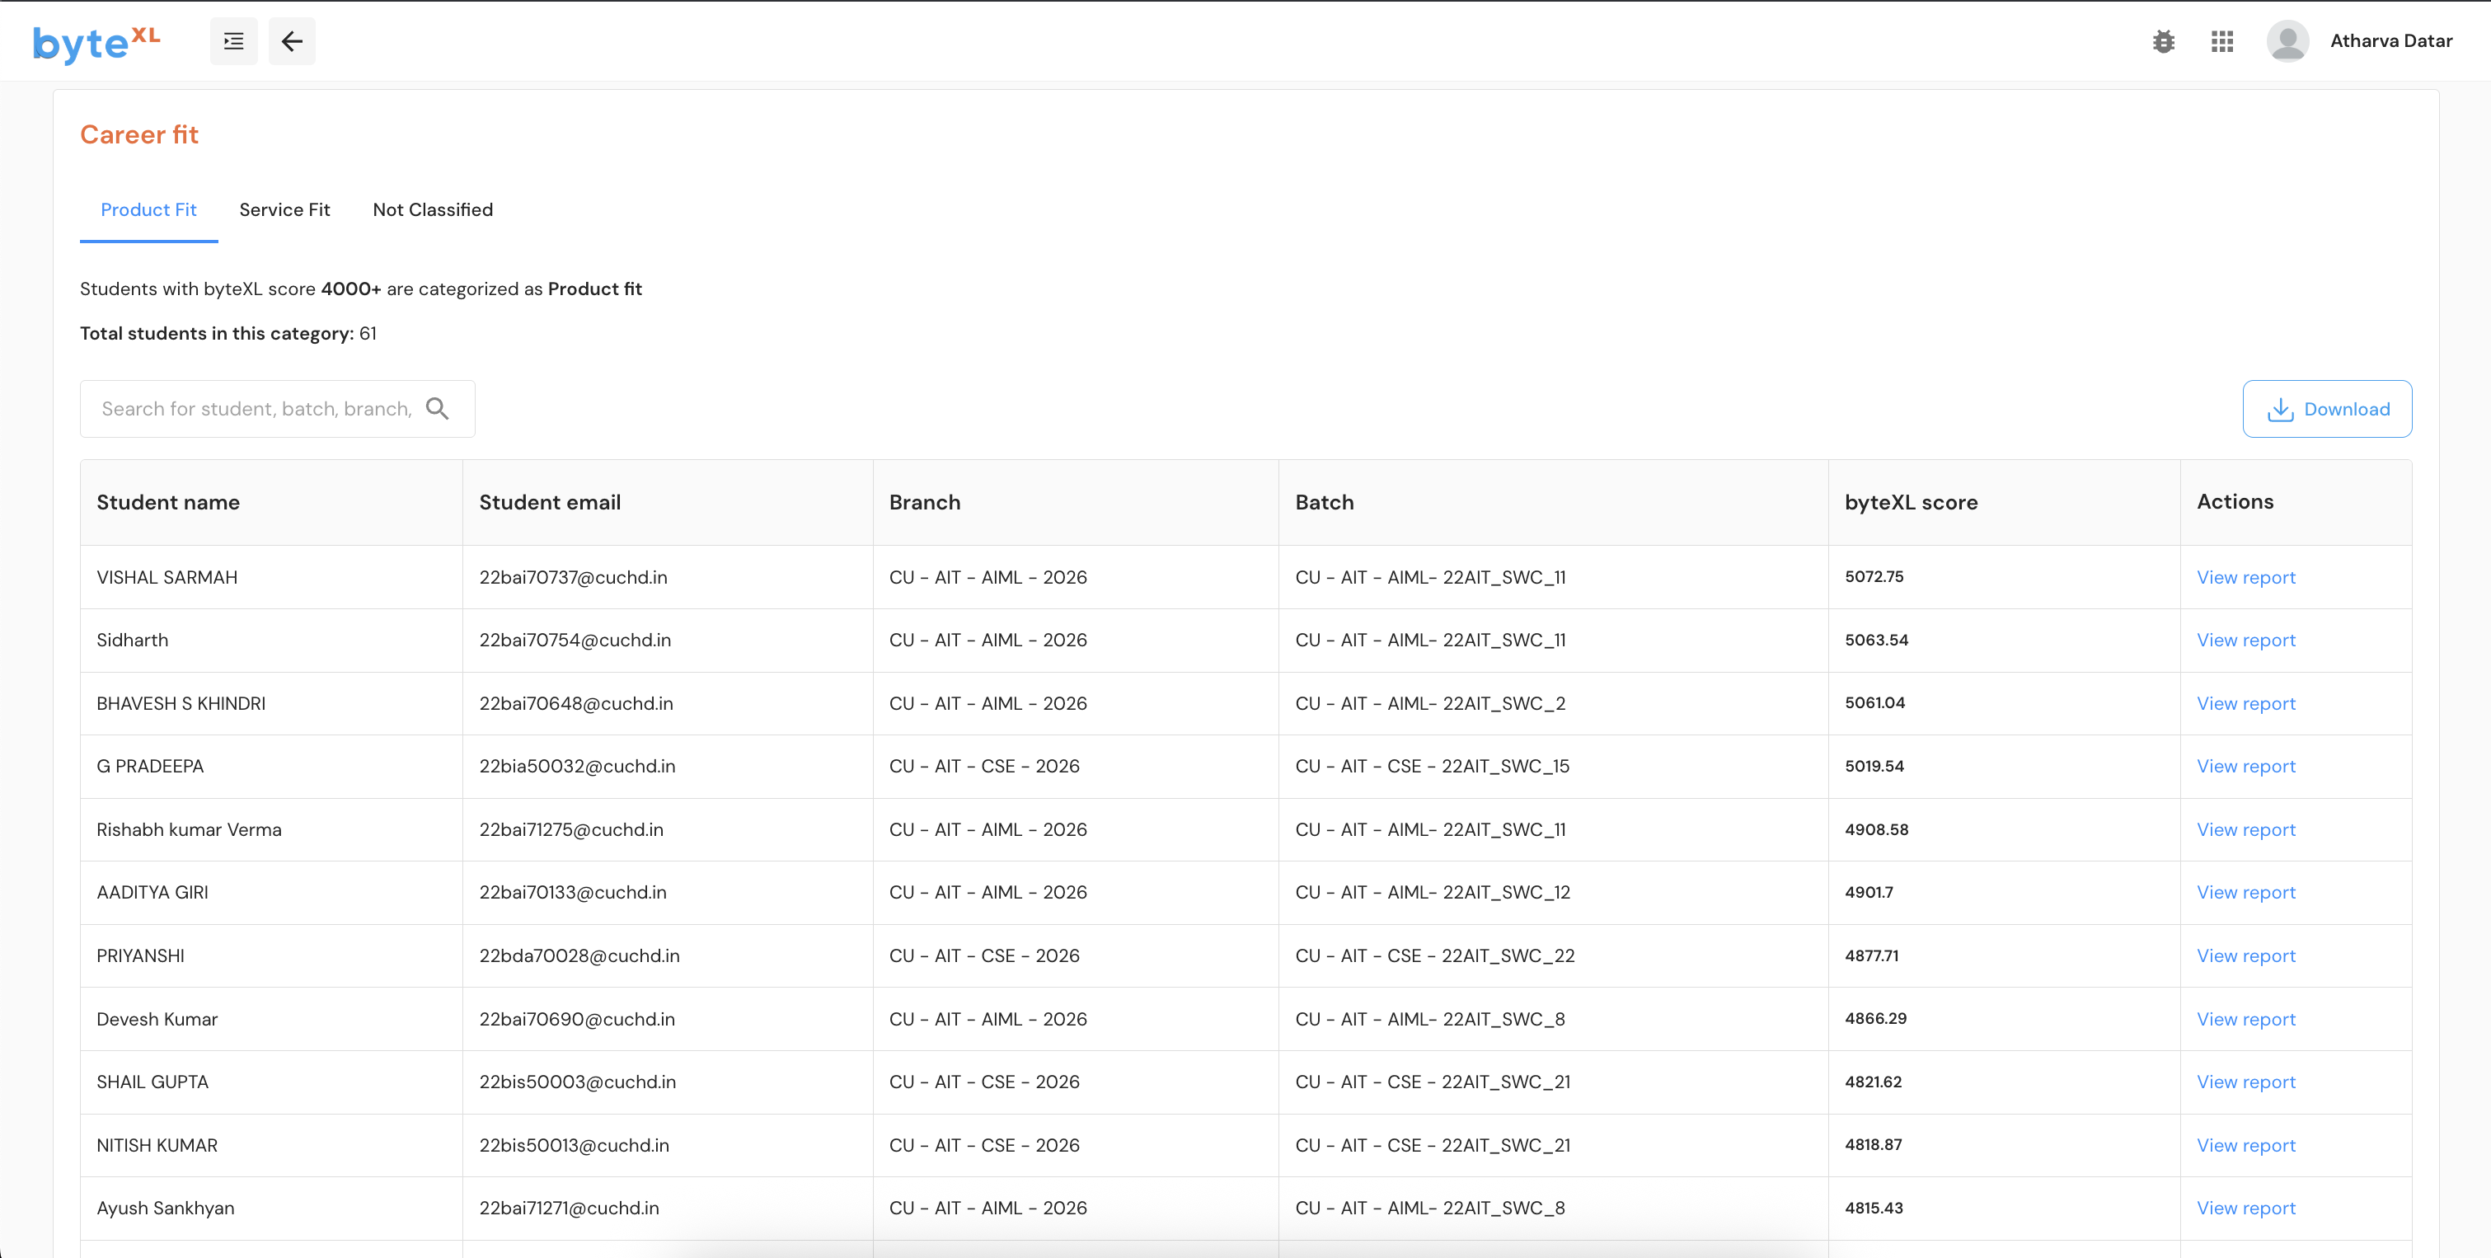
Task: Click the user avatar icon
Action: (x=2287, y=41)
